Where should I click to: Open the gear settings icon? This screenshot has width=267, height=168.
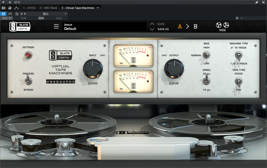coord(237,18)
